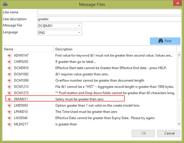Click the Like description field containing greater
The height and width of the screenshot is (143, 184).
(x=109, y=19)
